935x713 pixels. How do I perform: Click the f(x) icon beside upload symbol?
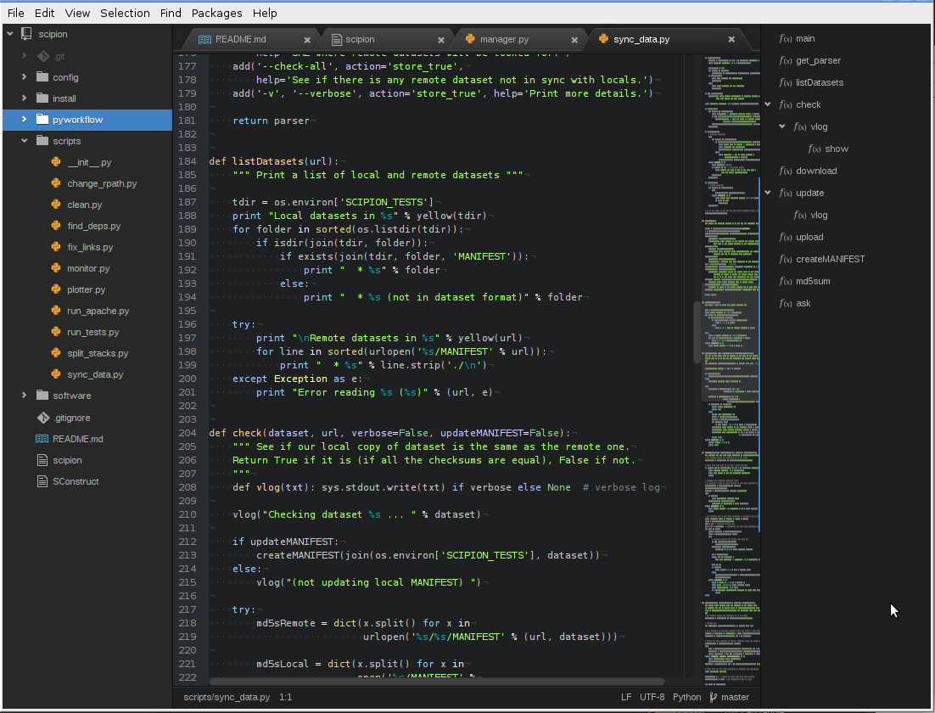785,237
